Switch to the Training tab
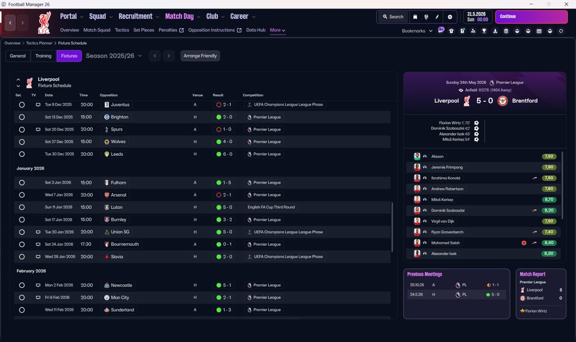 (43, 56)
